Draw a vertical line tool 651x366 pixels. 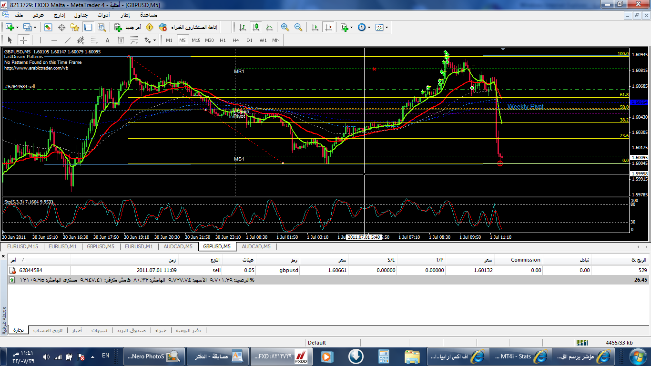(41, 40)
